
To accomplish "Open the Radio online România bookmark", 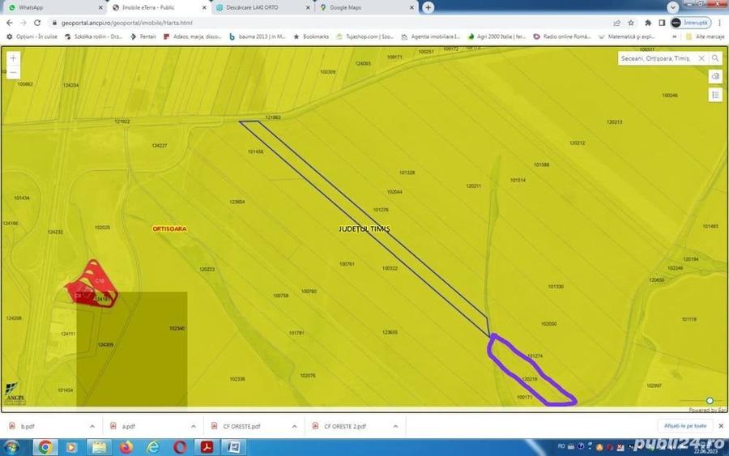I will (x=562, y=36).
